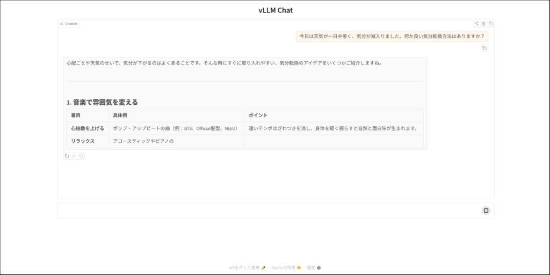Viewport: 550px width, 275px height.
Task: Clear the chat with the trash icon
Action: coord(483,24)
